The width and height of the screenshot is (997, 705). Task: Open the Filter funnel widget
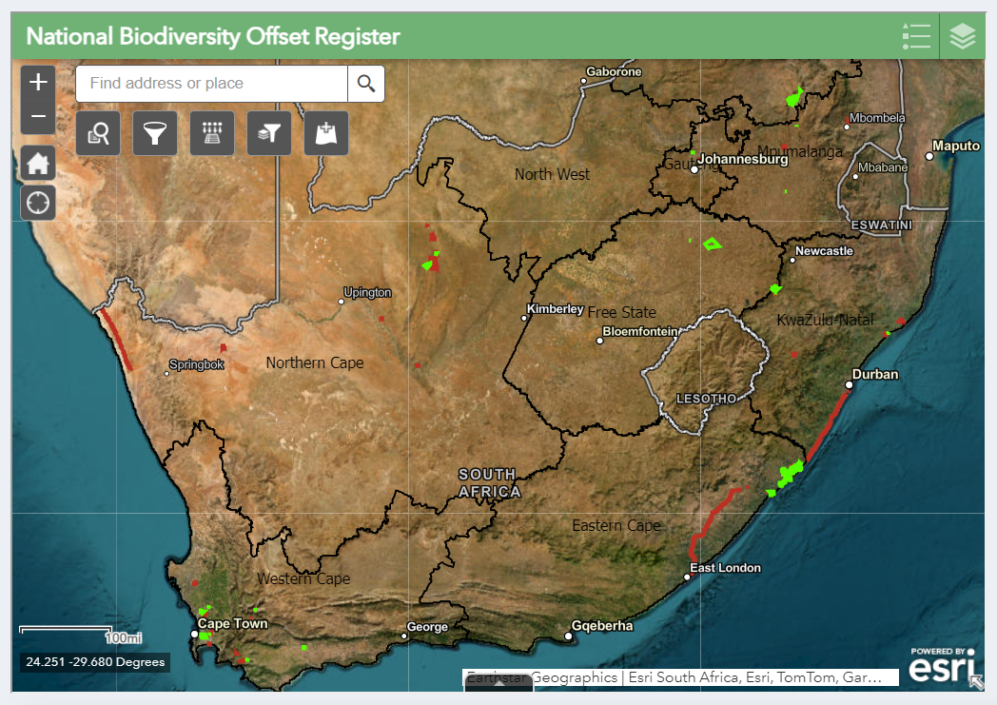coord(155,133)
